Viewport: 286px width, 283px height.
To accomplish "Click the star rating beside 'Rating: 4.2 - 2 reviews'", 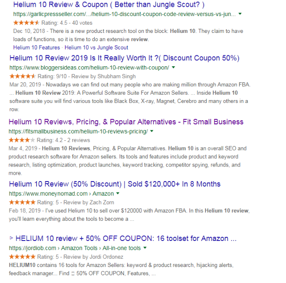I will pyautogui.click(x=22, y=140).
